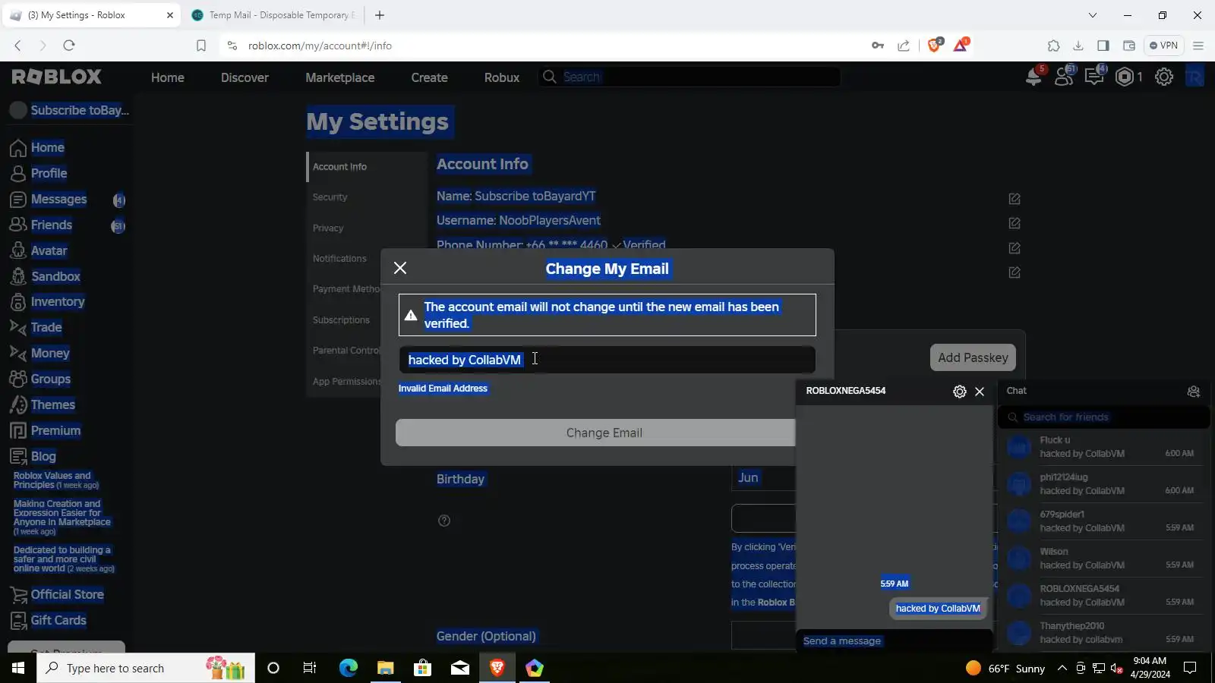Open Discover in the Roblox top navigation
Image resolution: width=1215 pixels, height=683 pixels.
[x=245, y=77]
